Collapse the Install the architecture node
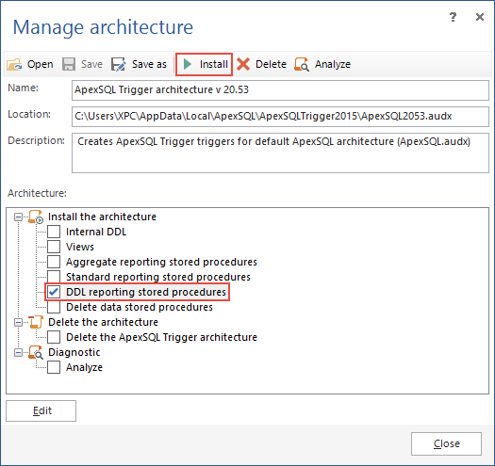The height and width of the screenshot is (466, 495). [x=18, y=217]
